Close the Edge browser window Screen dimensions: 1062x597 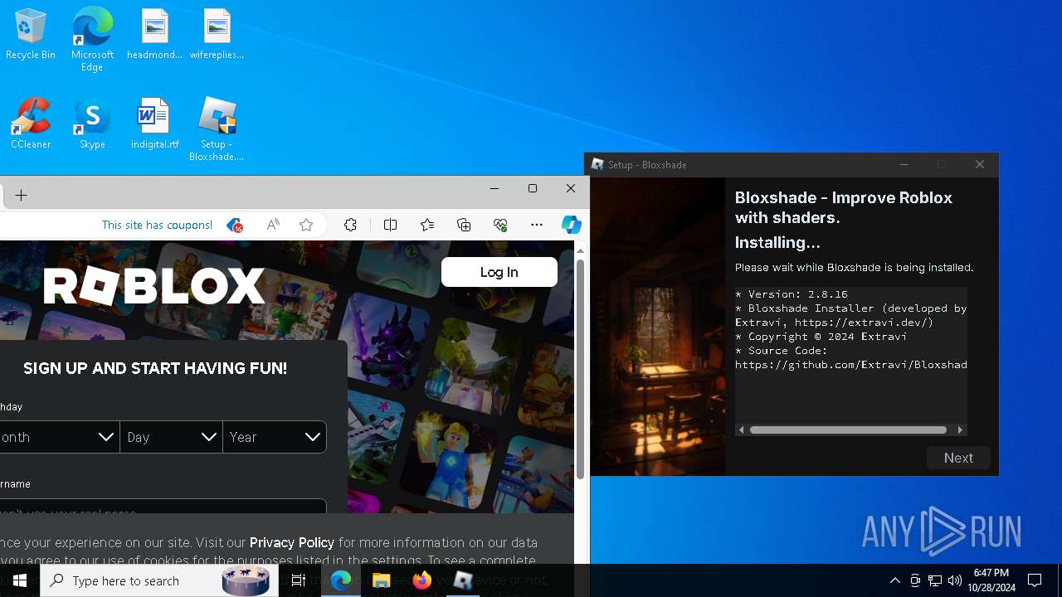click(571, 188)
